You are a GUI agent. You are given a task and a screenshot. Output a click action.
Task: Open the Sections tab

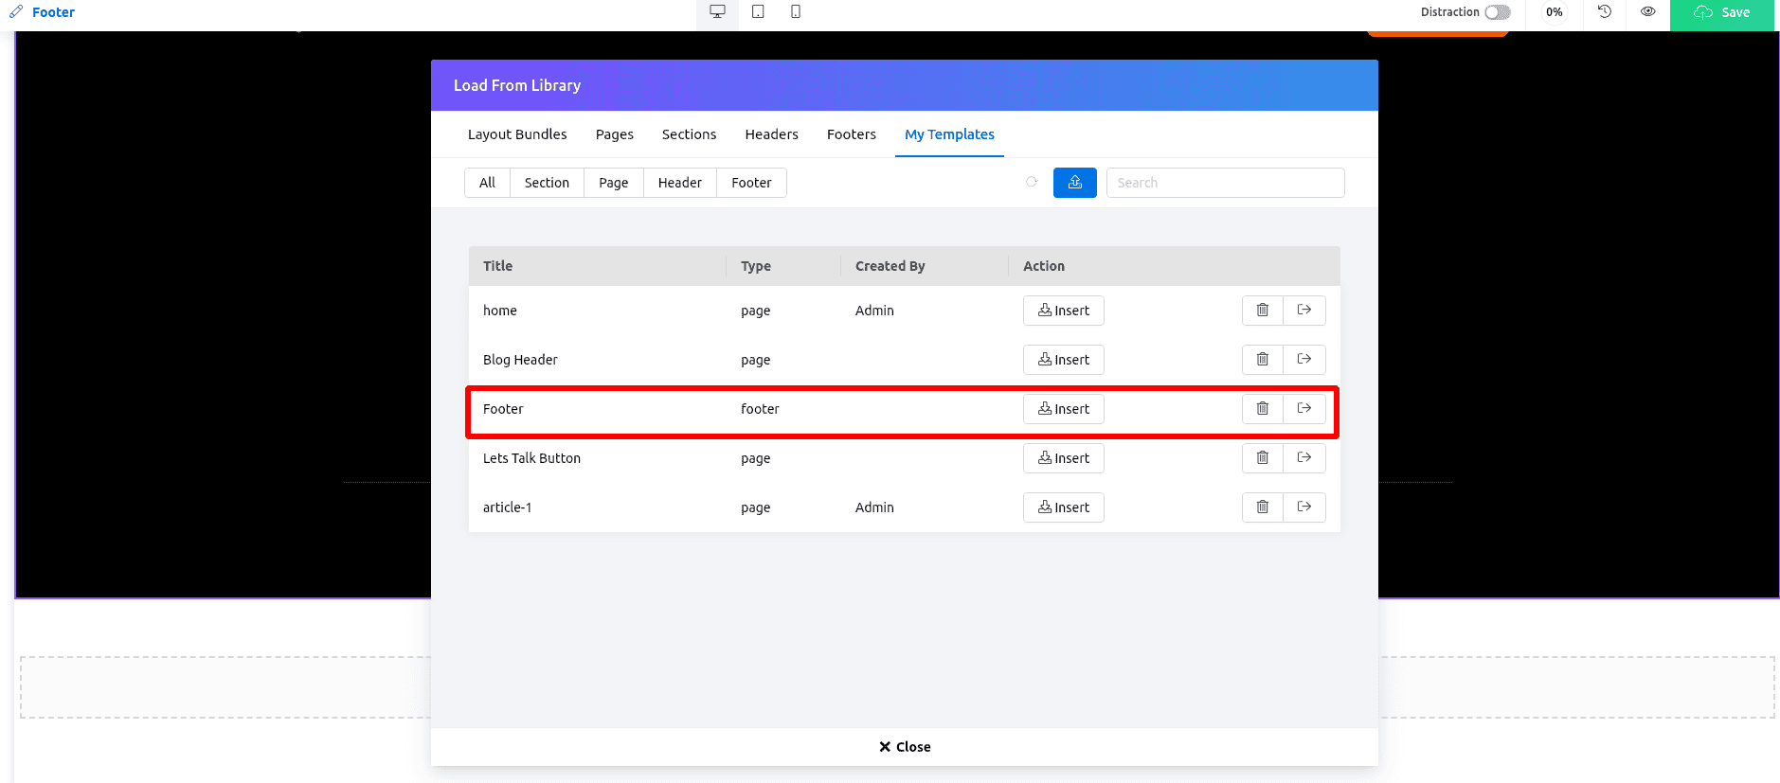689,134
